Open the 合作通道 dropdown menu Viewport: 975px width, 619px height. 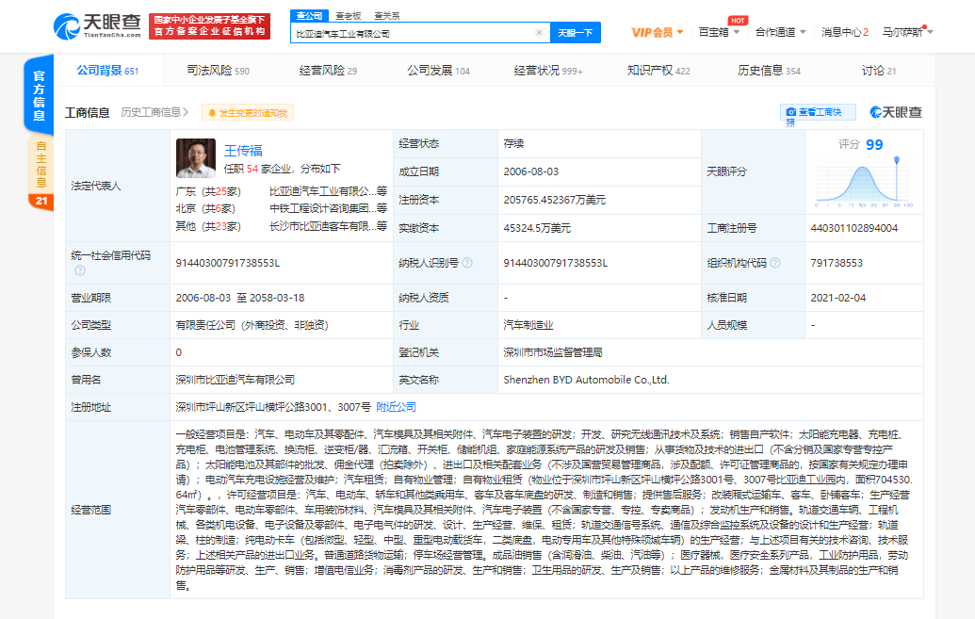pos(779,33)
